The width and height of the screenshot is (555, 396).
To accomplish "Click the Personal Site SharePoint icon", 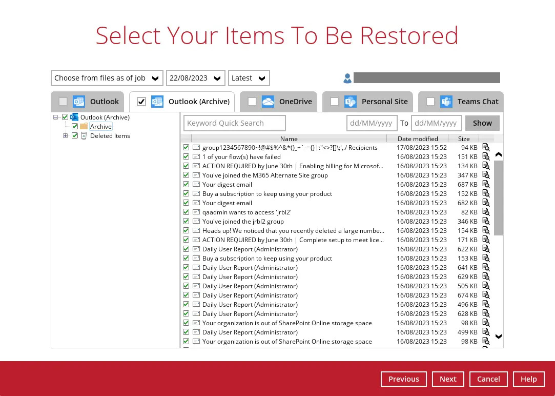I will click(351, 101).
